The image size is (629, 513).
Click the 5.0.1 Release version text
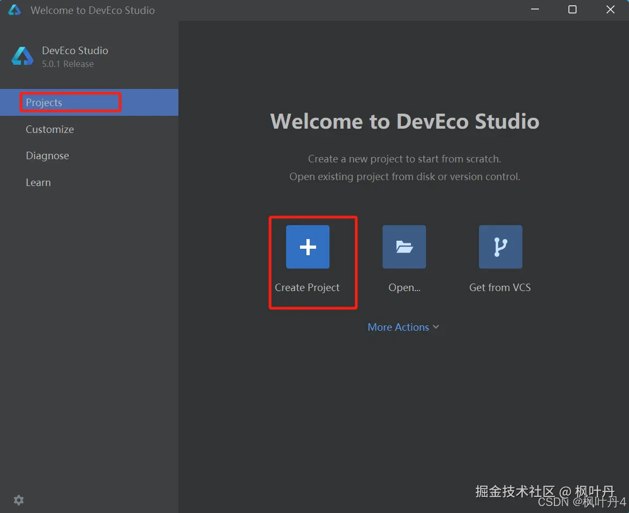pos(68,64)
